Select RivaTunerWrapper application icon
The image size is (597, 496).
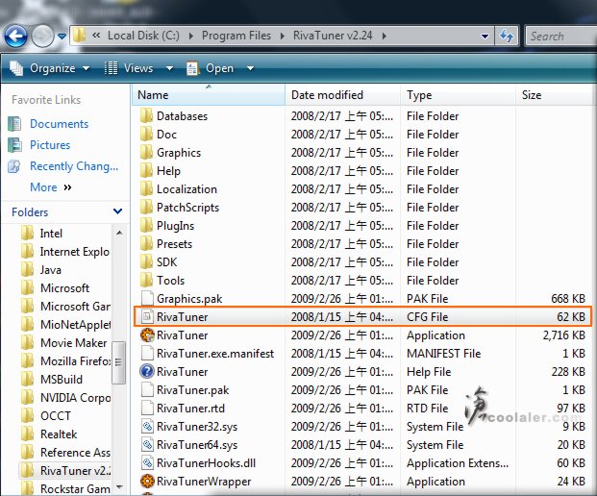click(x=147, y=482)
